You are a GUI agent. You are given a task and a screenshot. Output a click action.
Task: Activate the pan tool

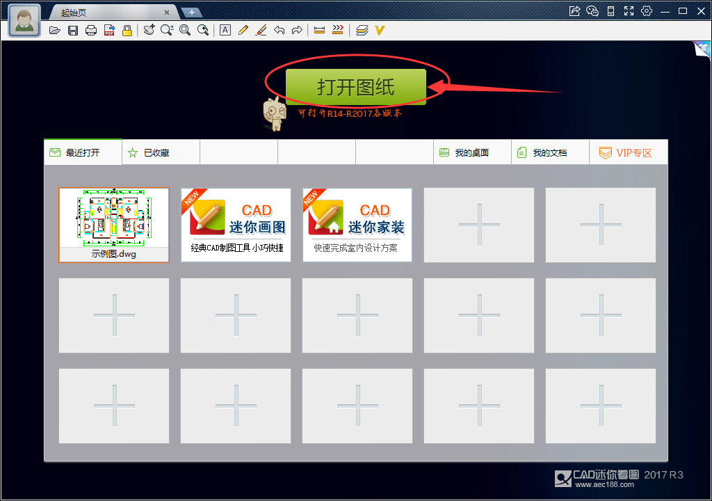click(x=147, y=30)
